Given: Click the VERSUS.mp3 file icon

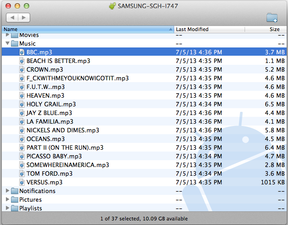Looking at the screenshot, I should tap(22, 182).
